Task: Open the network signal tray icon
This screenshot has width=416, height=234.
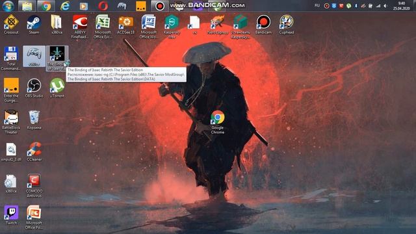Action: 378,6
